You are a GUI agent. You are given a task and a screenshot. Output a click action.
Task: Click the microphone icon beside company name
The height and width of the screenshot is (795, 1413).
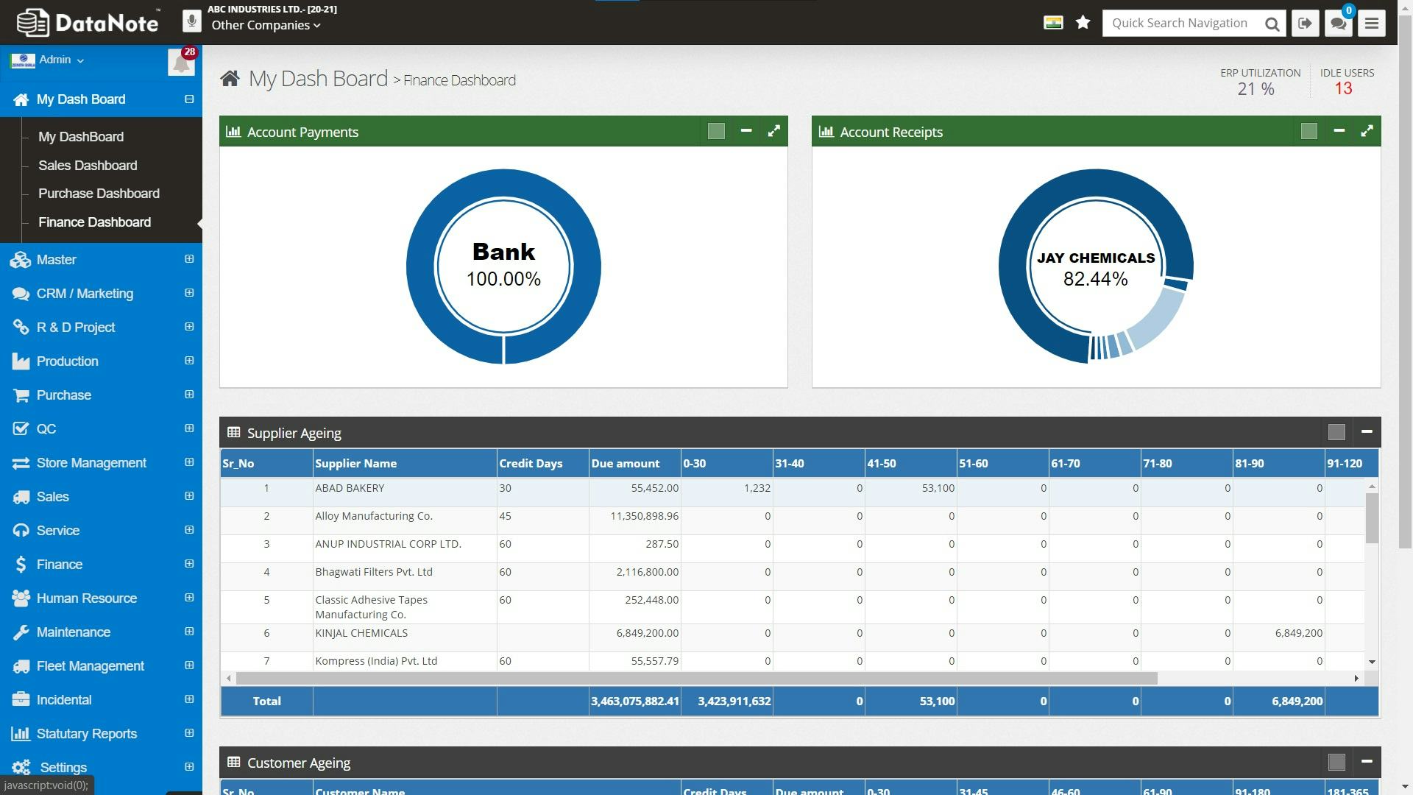pyautogui.click(x=191, y=20)
